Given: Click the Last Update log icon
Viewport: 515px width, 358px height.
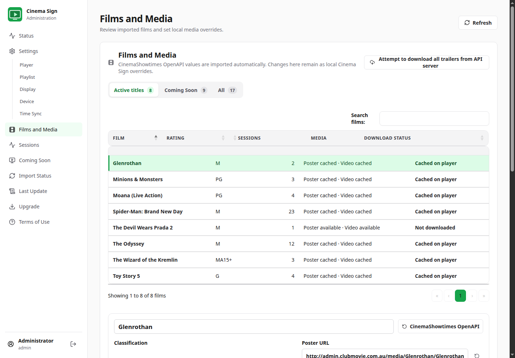Looking at the screenshot, I should [12, 191].
